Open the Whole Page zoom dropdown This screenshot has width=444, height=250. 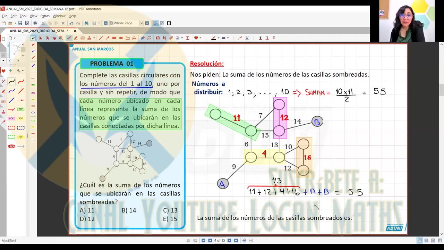point(142,23)
